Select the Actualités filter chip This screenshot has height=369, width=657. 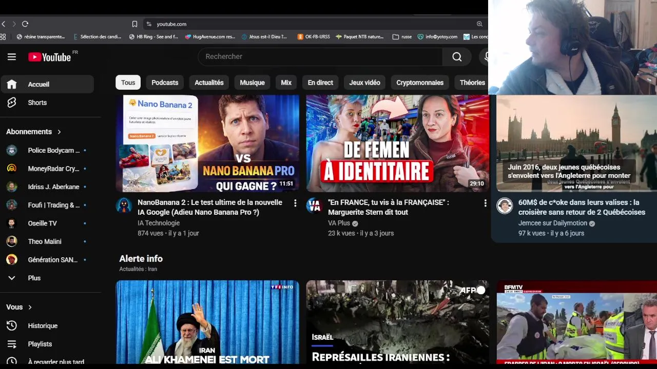[x=209, y=83]
